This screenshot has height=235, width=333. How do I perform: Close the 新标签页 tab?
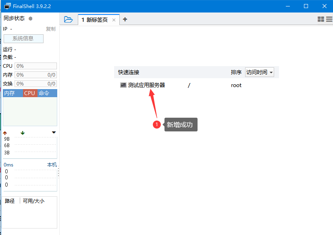(113, 19)
